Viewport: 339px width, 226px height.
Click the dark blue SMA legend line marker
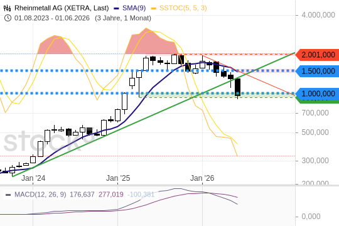[116, 8]
